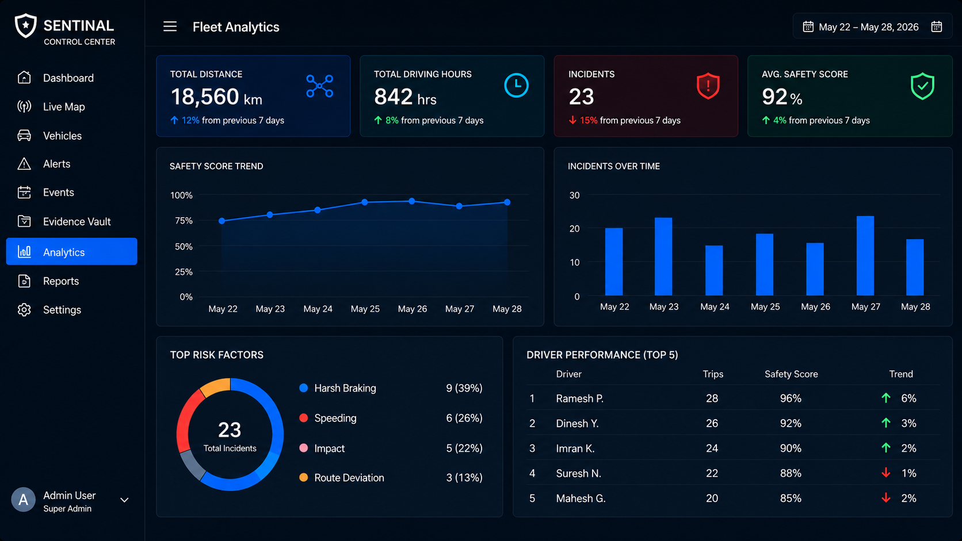Sort by Safety Score column header

(791, 374)
